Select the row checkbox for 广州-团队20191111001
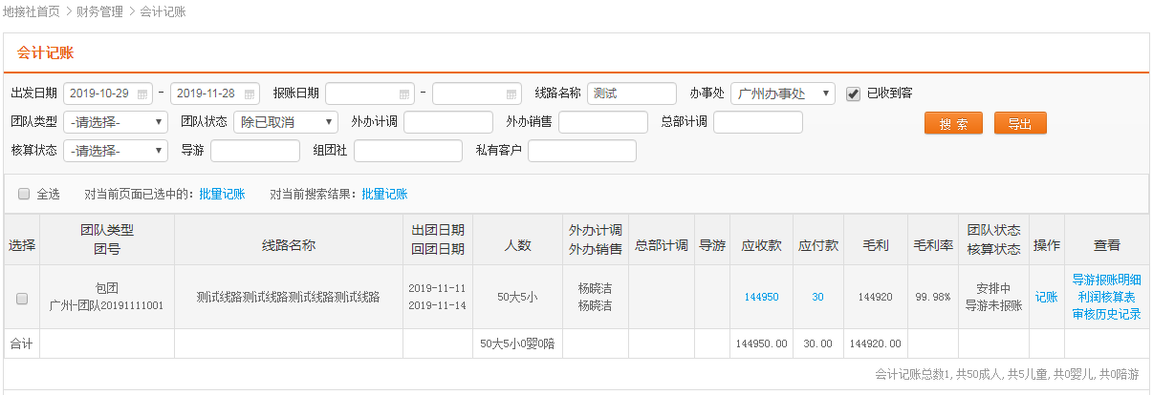 (22, 298)
